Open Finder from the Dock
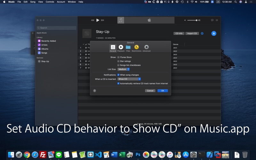 [11, 155]
